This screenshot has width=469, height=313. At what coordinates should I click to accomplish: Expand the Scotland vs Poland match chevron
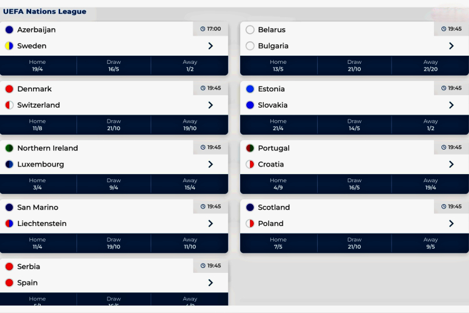pos(451,223)
